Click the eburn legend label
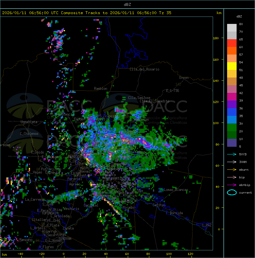255x258 pixels. 244,170
